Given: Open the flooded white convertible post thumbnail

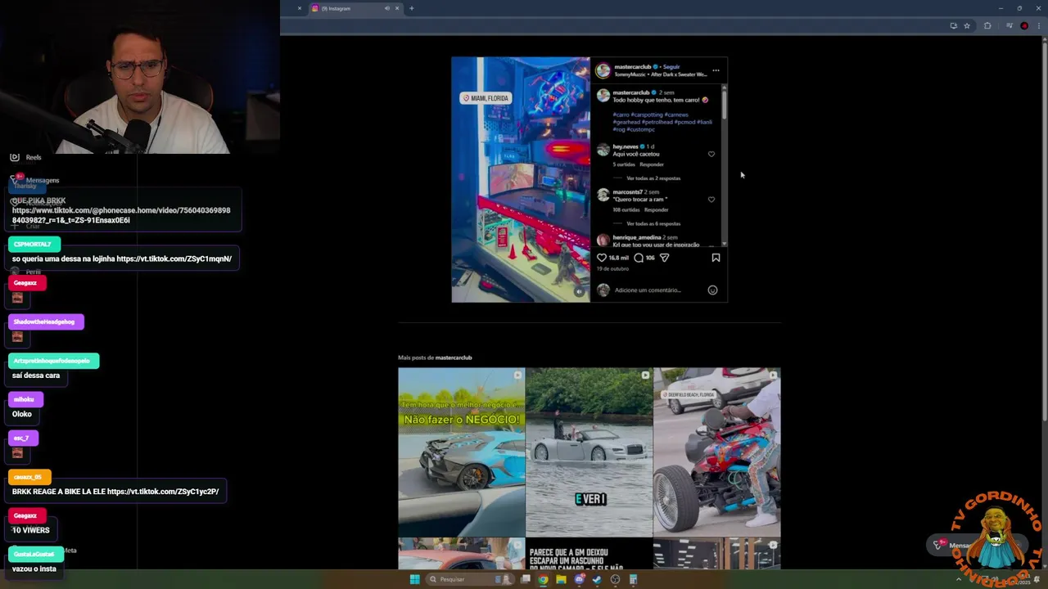Looking at the screenshot, I should [x=589, y=452].
